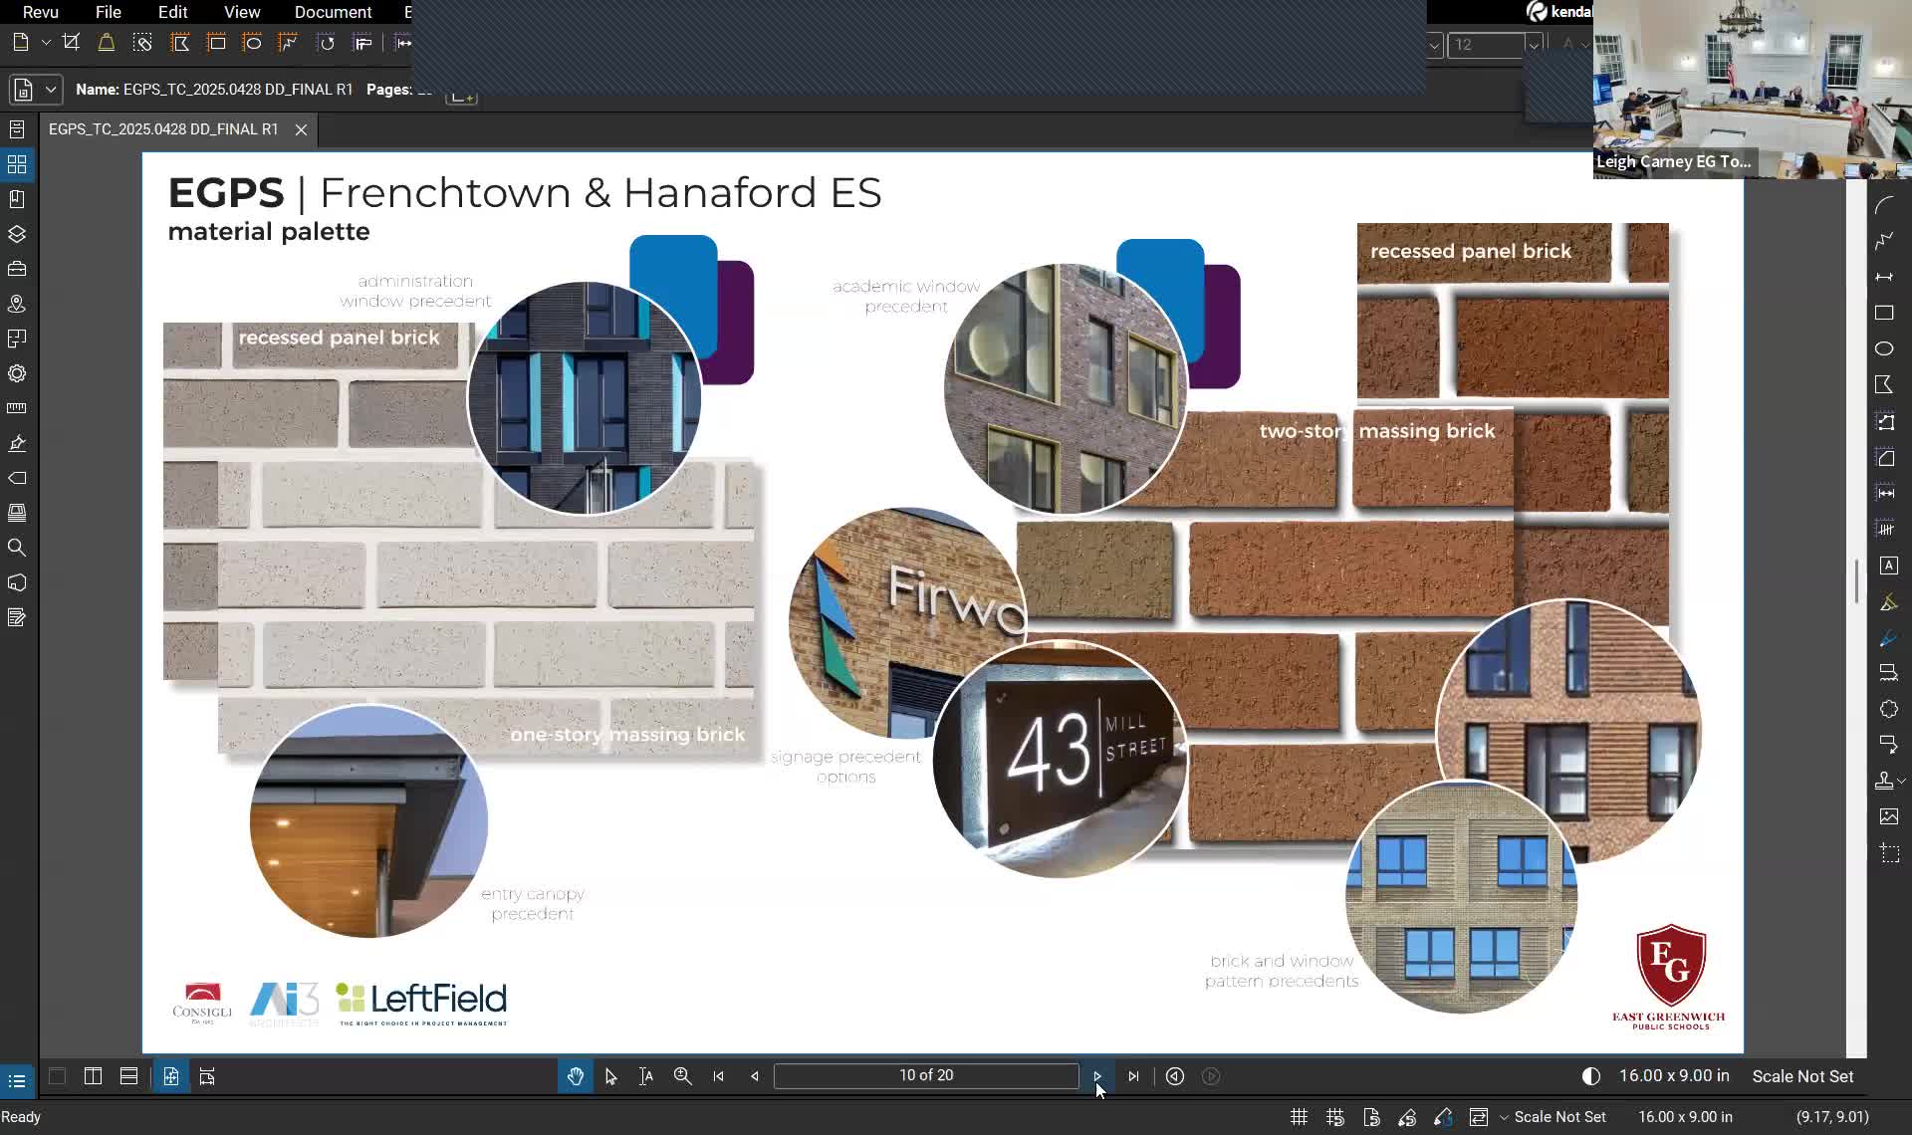
Task: Click the page number field 10 of 20
Action: (926, 1075)
